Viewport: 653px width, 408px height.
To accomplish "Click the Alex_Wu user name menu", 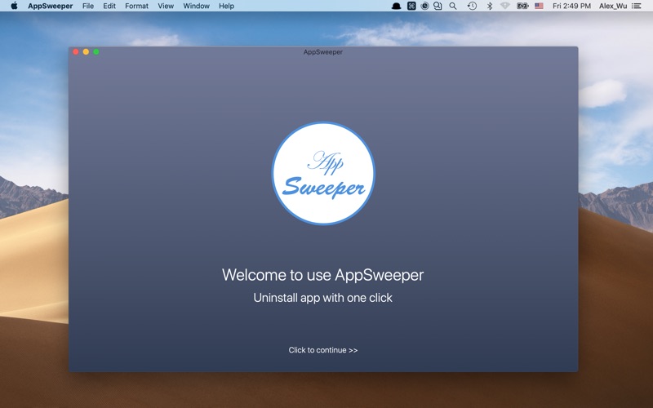I will [613, 6].
